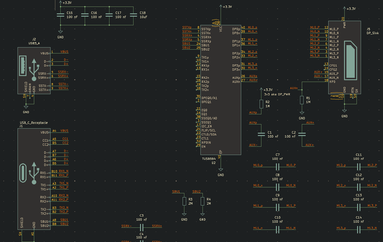
Task: Select the C2 100 nF capacitor
Action: pyautogui.click(x=302, y=134)
